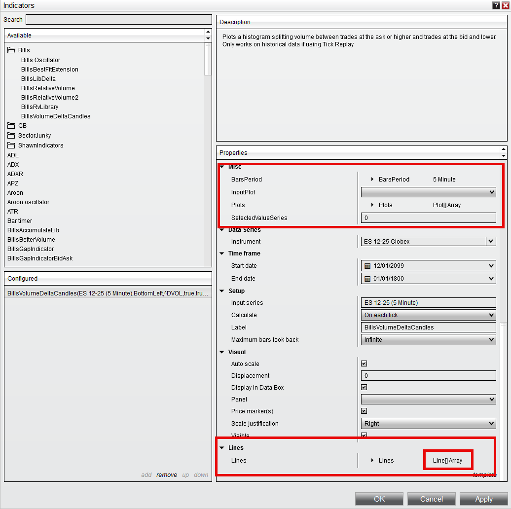
Task: Click the GB folder icon
Action: coord(11,126)
